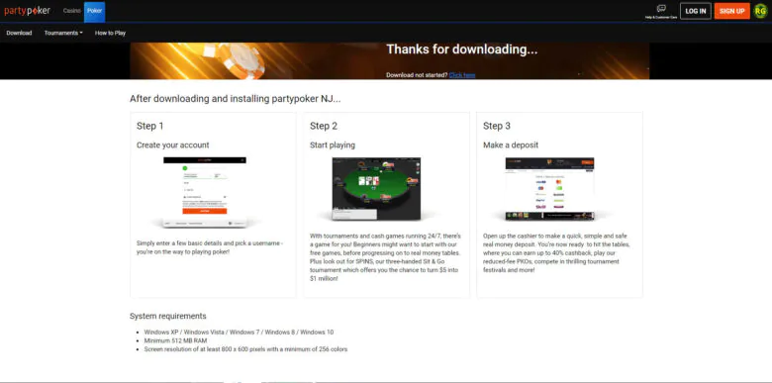Click the 'Minimum 512 MB RAM' line
Image resolution: width=772 pixels, height=383 pixels.
175,340
